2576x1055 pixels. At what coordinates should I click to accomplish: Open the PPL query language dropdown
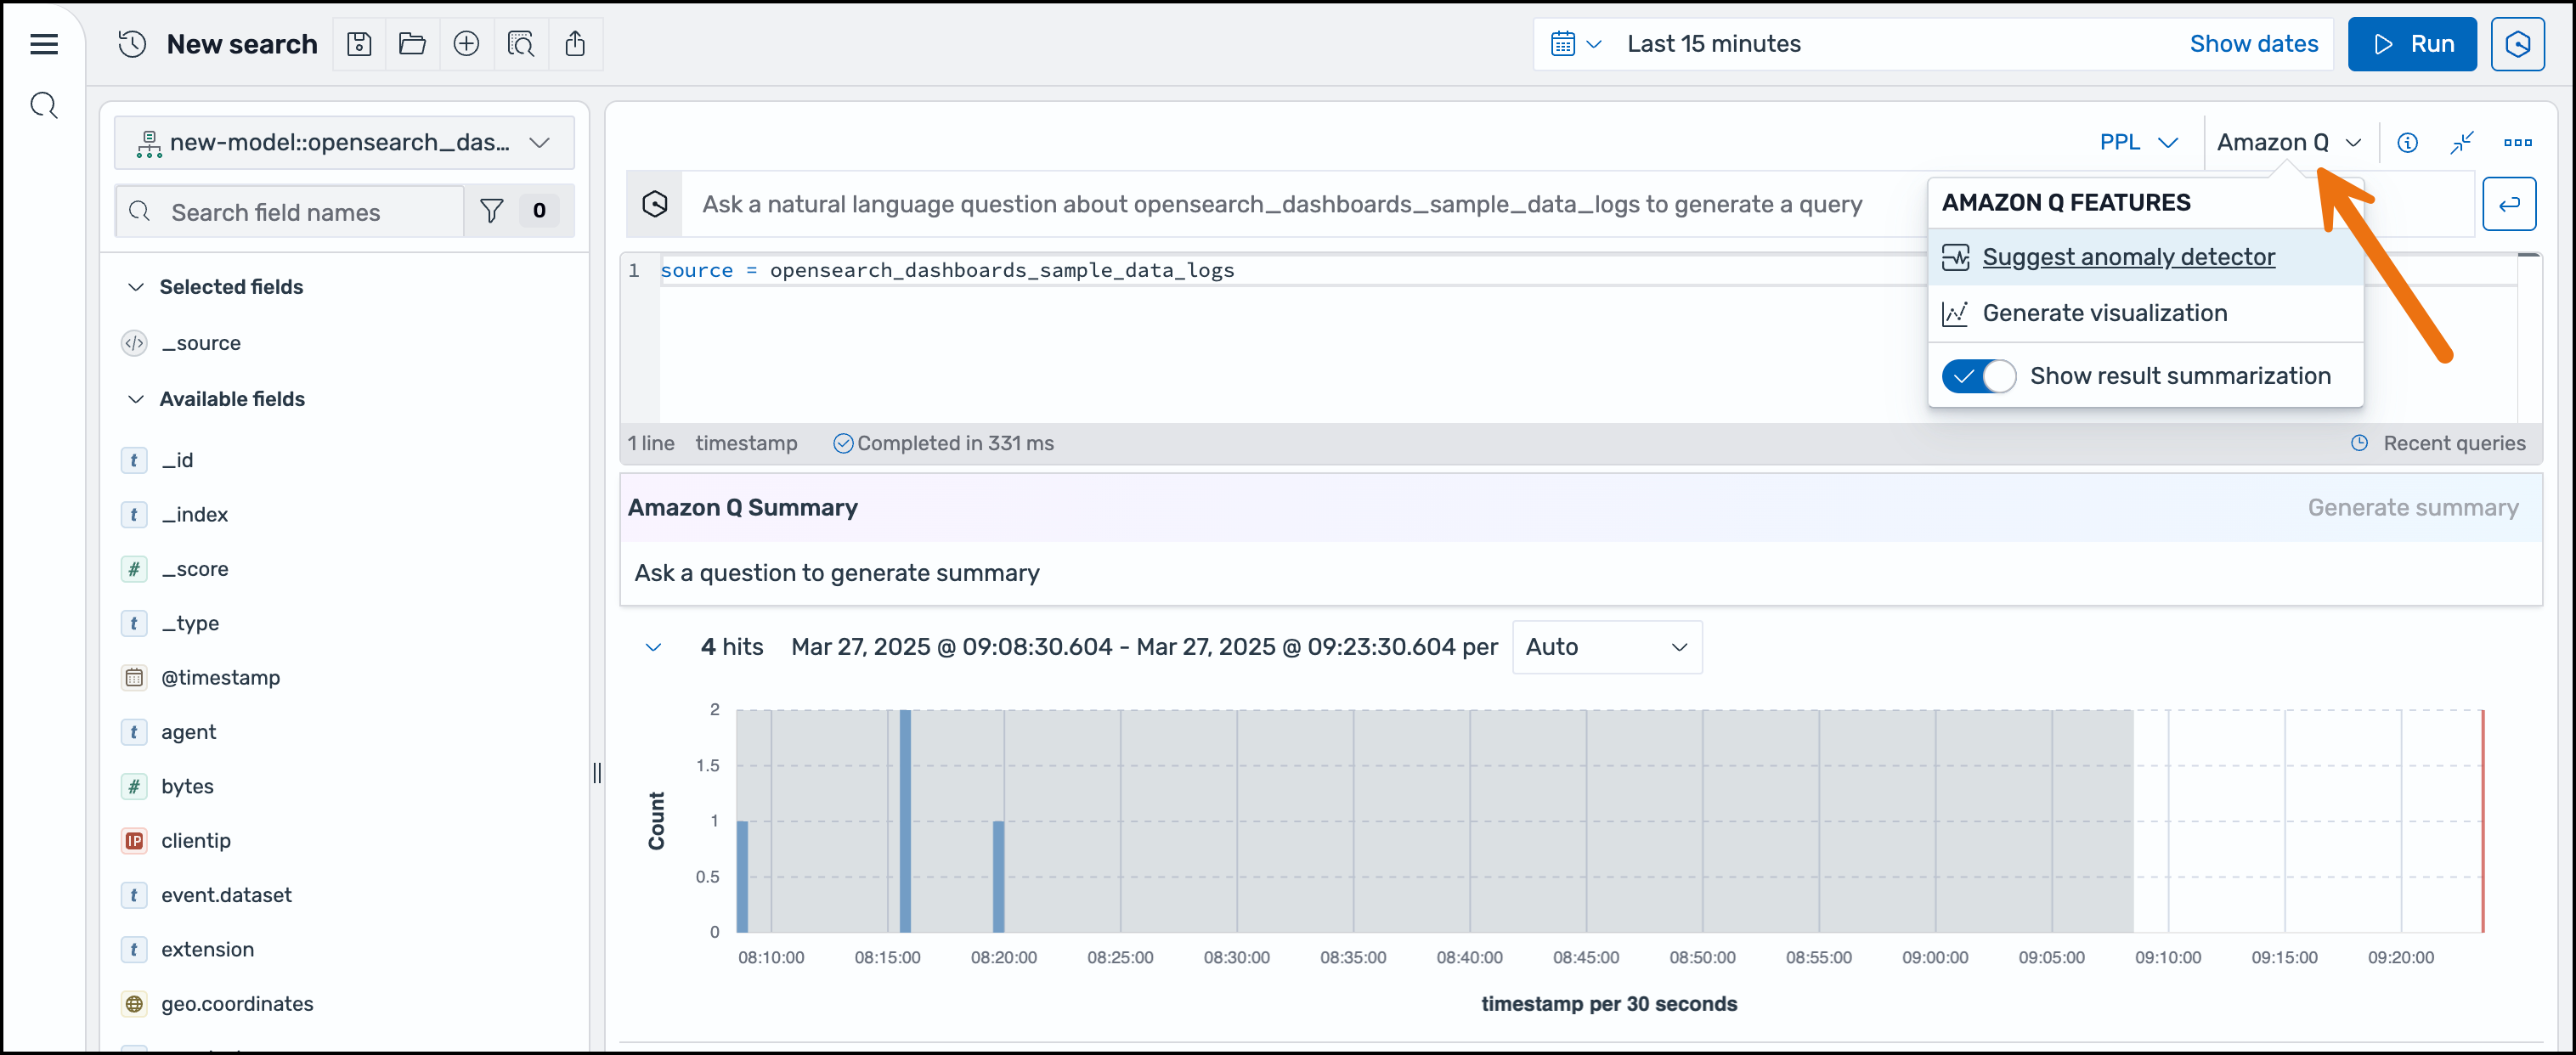tap(2137, 143)
